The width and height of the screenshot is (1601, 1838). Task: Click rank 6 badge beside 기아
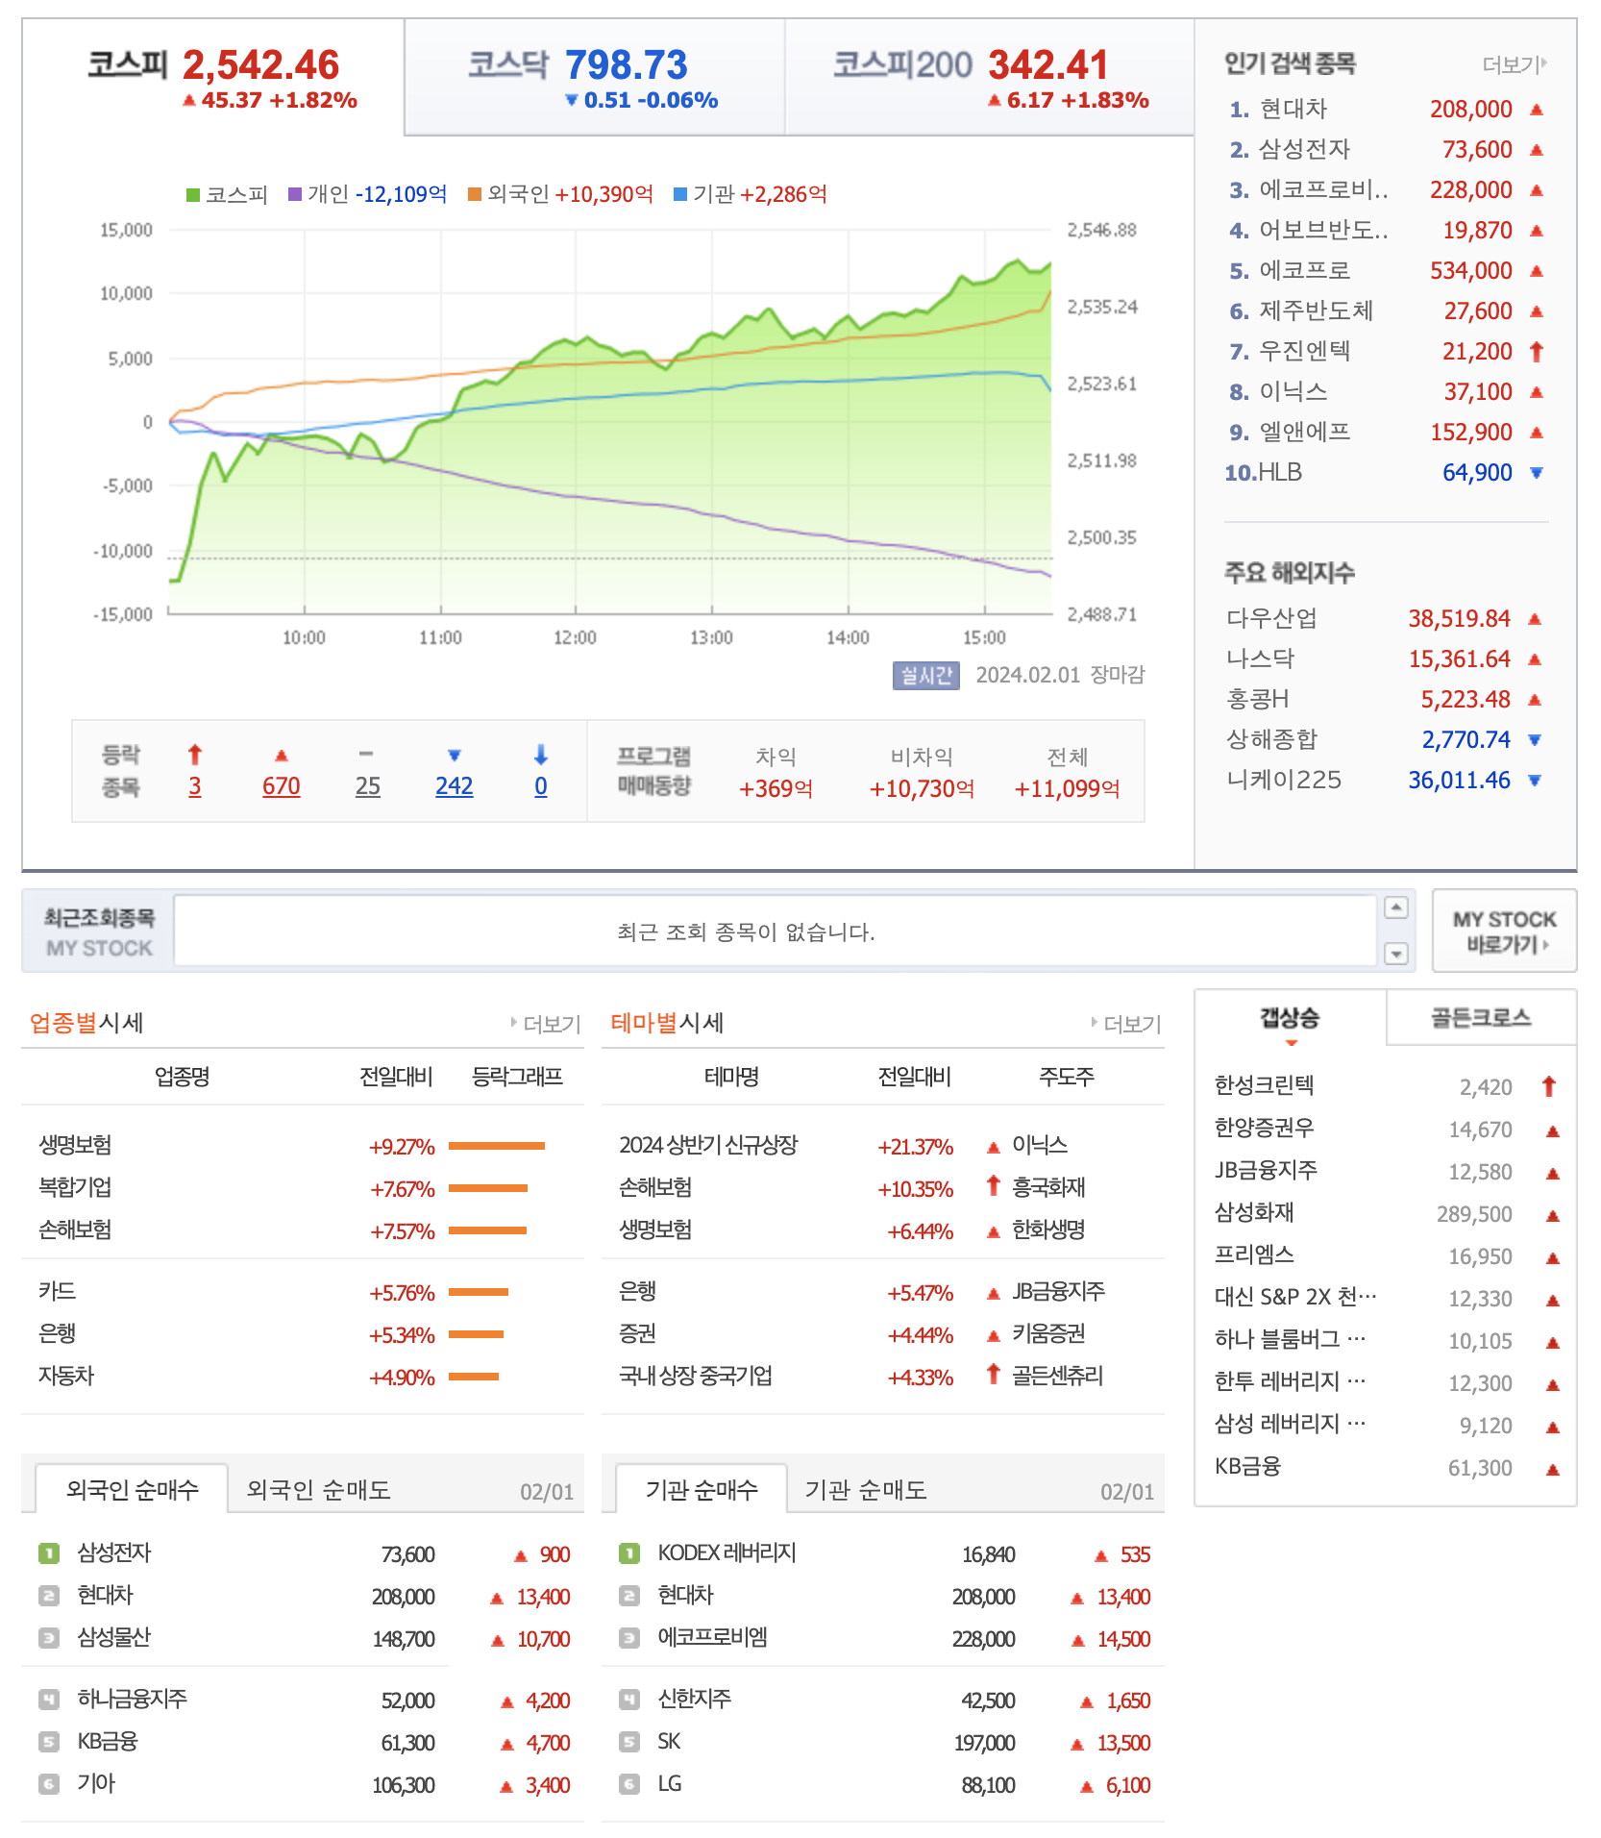click(x=49, y=1784)
